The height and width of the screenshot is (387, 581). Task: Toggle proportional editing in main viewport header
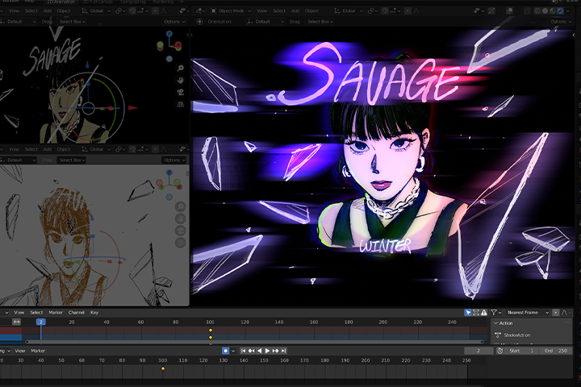tap(408, 10)
